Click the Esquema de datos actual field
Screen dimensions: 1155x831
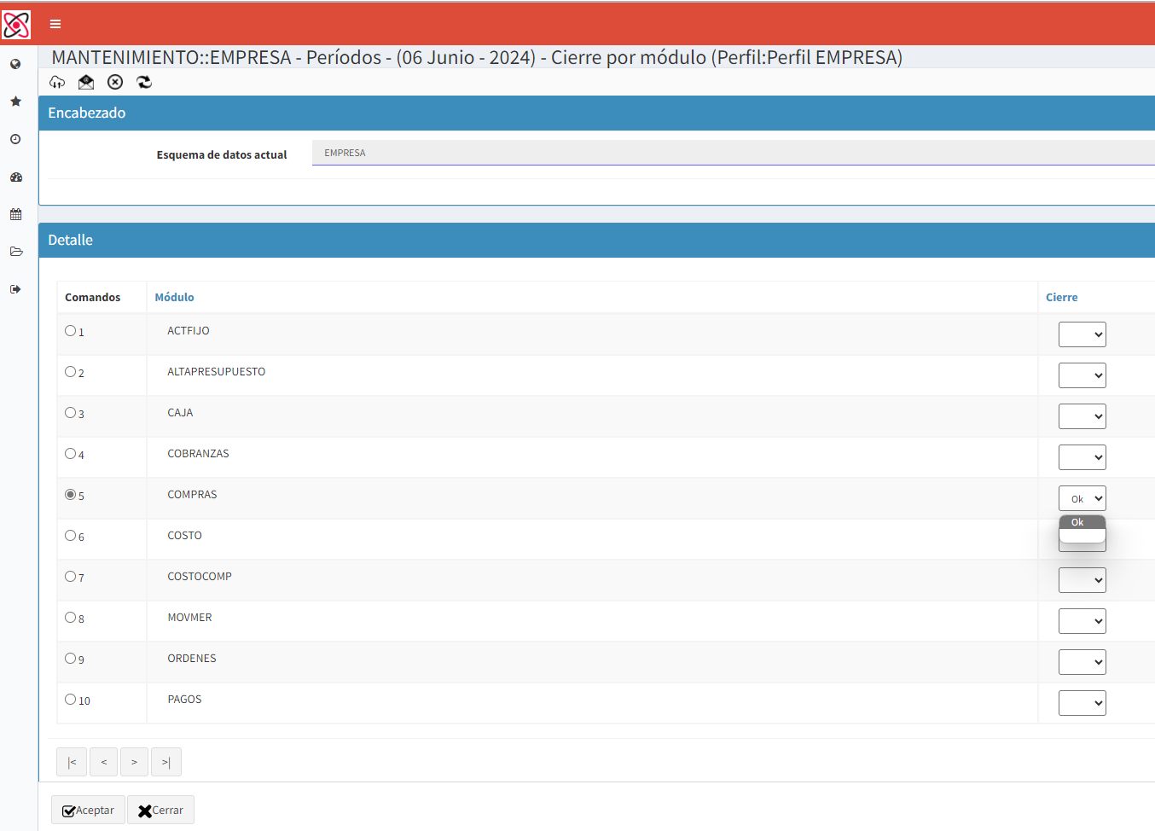point(734,153)
